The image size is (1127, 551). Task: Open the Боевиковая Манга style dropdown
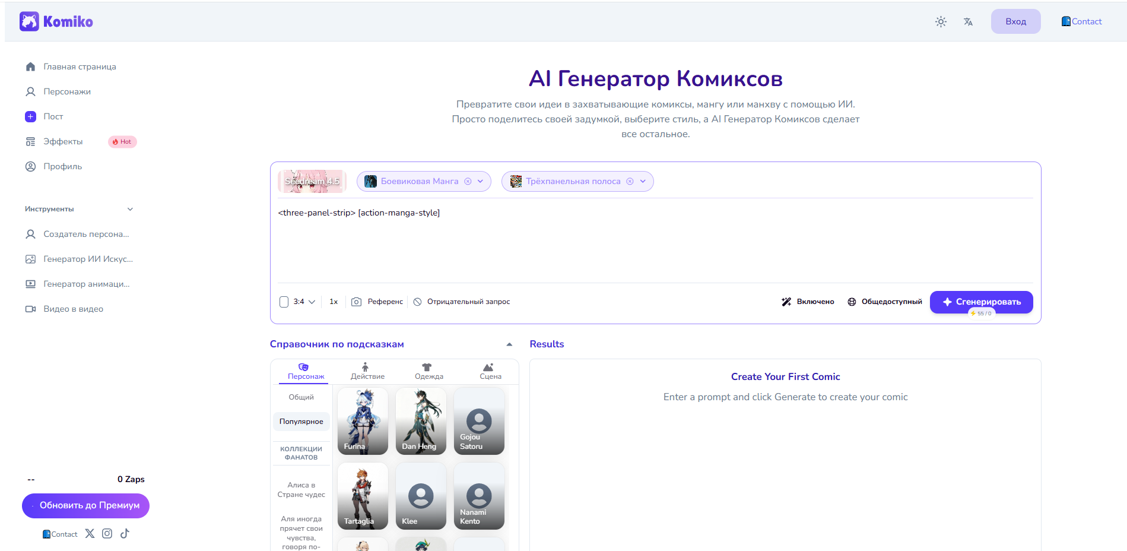(x=480, y=182)
